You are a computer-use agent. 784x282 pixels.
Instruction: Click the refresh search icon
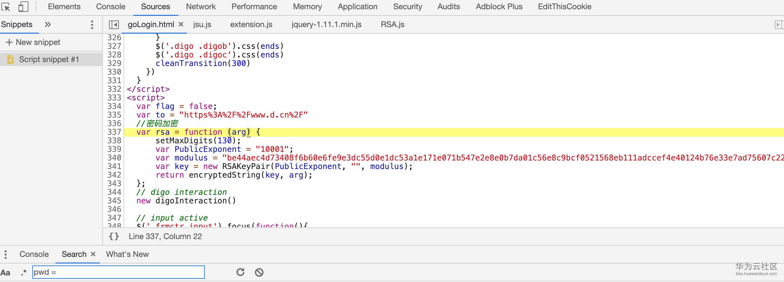240,272
